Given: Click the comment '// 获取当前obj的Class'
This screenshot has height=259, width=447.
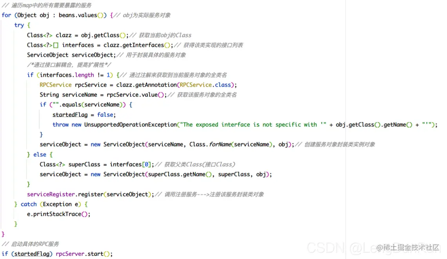Looking at the screenshot, I should click(x=160, y=35).
